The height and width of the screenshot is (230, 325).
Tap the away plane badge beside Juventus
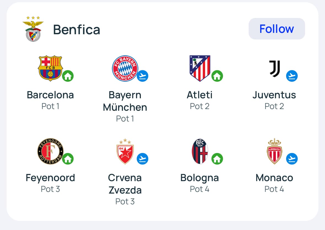pos(292,76)
